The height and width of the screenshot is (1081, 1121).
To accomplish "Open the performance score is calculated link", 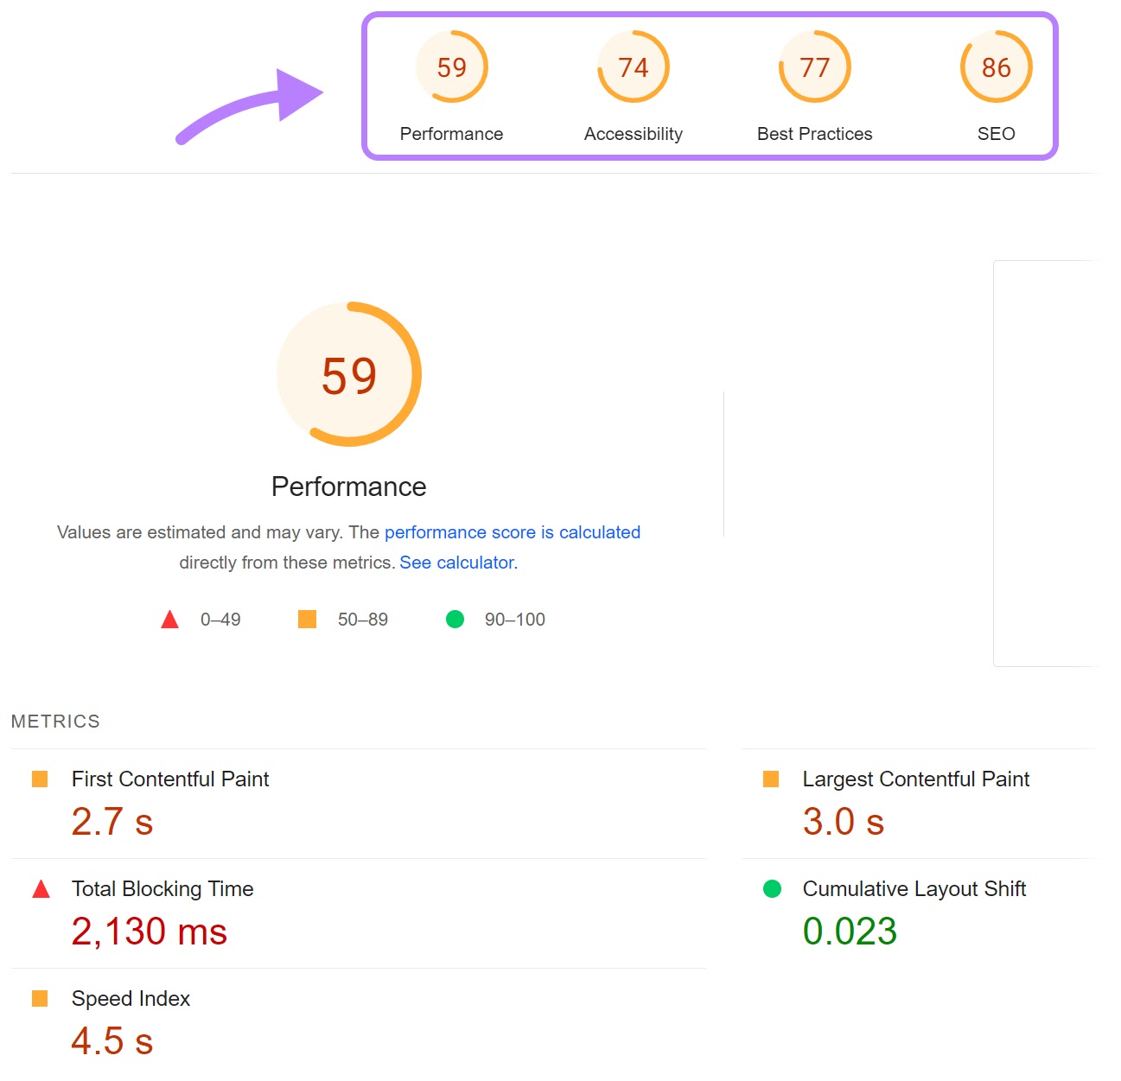I will coord(513,532).
